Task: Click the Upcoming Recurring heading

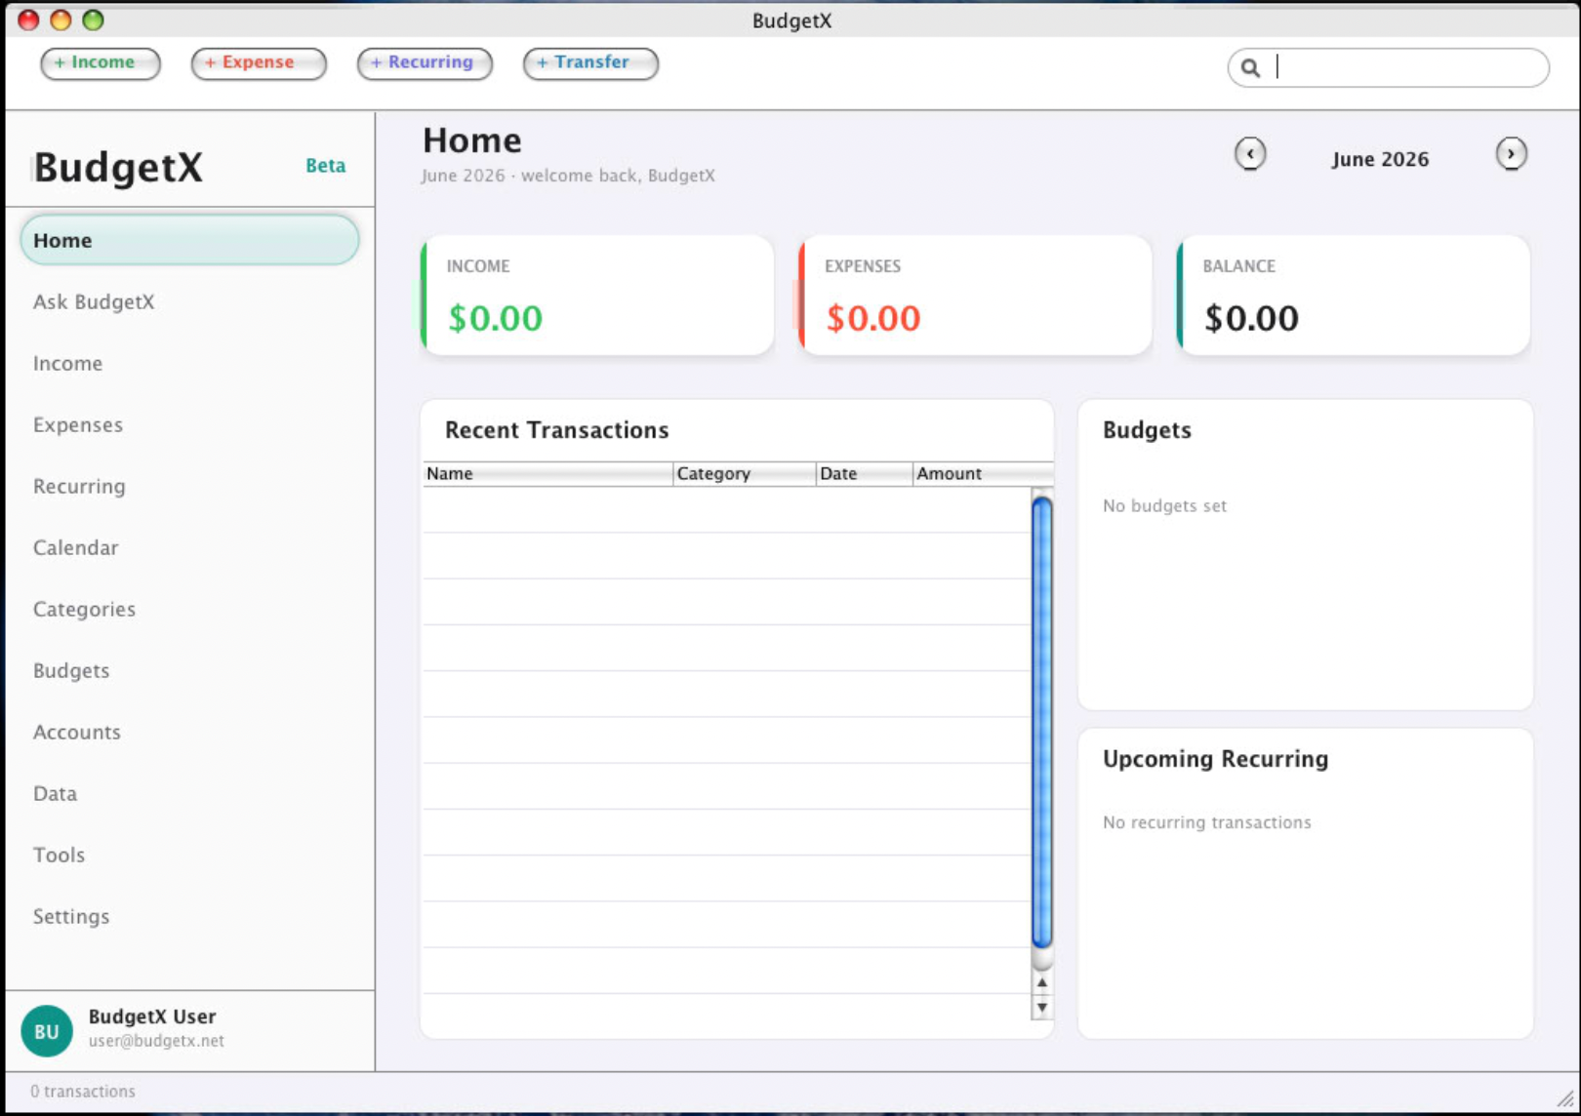Action: pyautogui.click(x=1216, y=759)
